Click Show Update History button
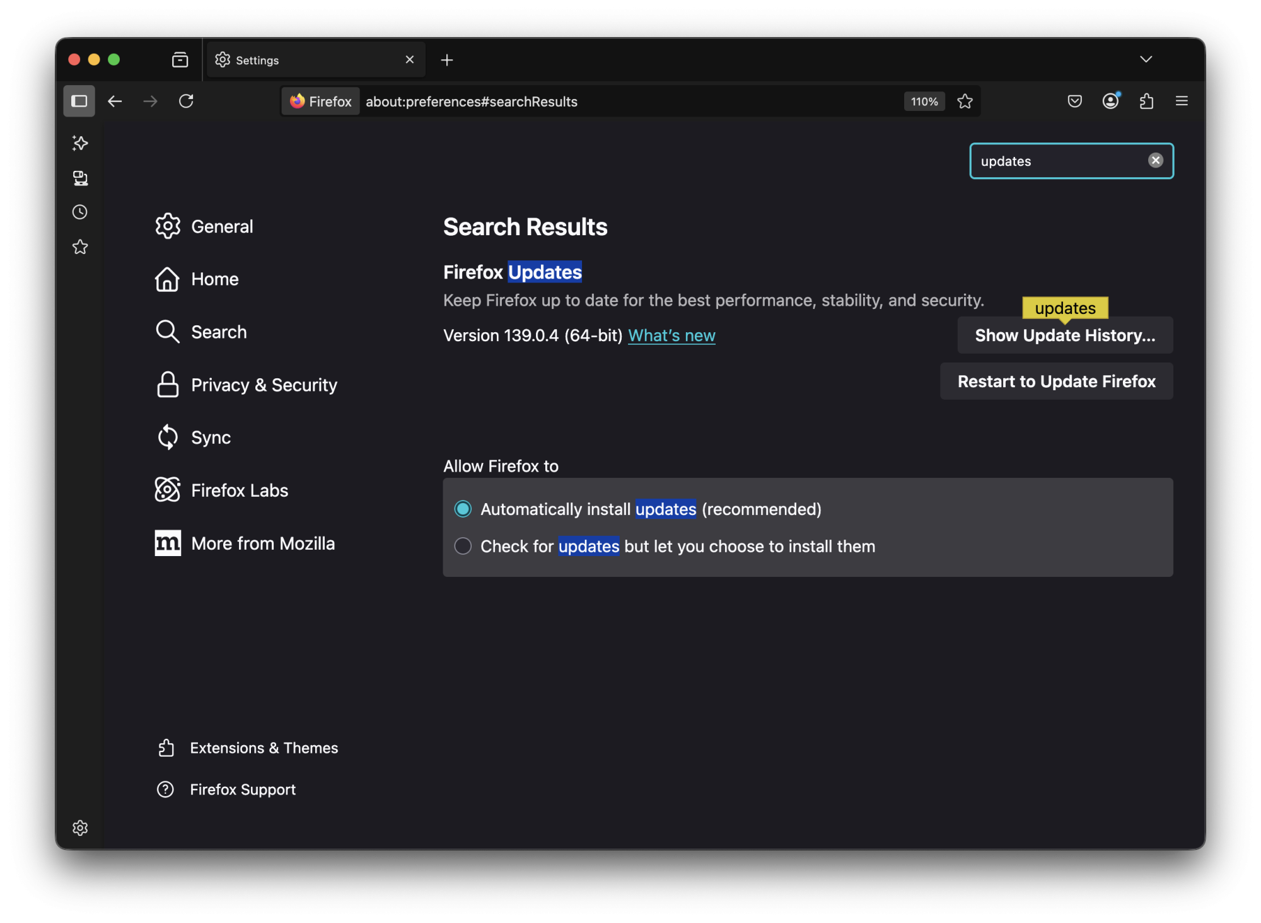Image resolution: width=1261 pixels, height=923 pixels. point(1065,335)
